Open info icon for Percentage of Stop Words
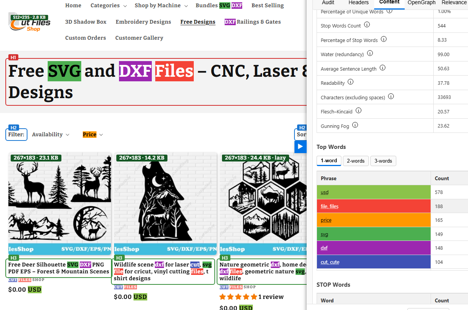Image resolution: width=468 pixels, height=310 pixels. 384,39
